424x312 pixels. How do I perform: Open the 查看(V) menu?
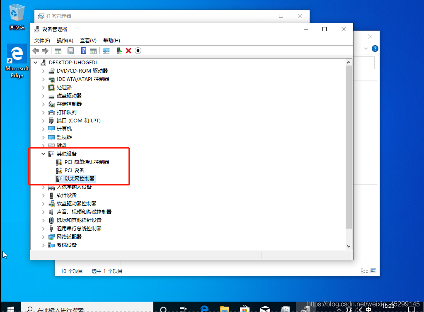pos(88,41)
